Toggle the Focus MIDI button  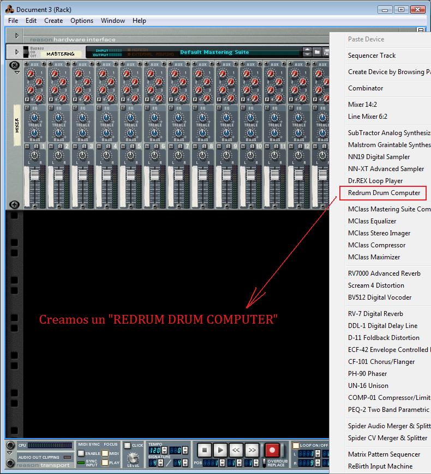105,453
